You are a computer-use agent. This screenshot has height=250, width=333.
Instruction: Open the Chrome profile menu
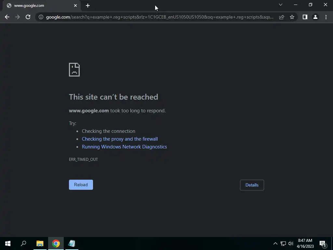[315, 17]
